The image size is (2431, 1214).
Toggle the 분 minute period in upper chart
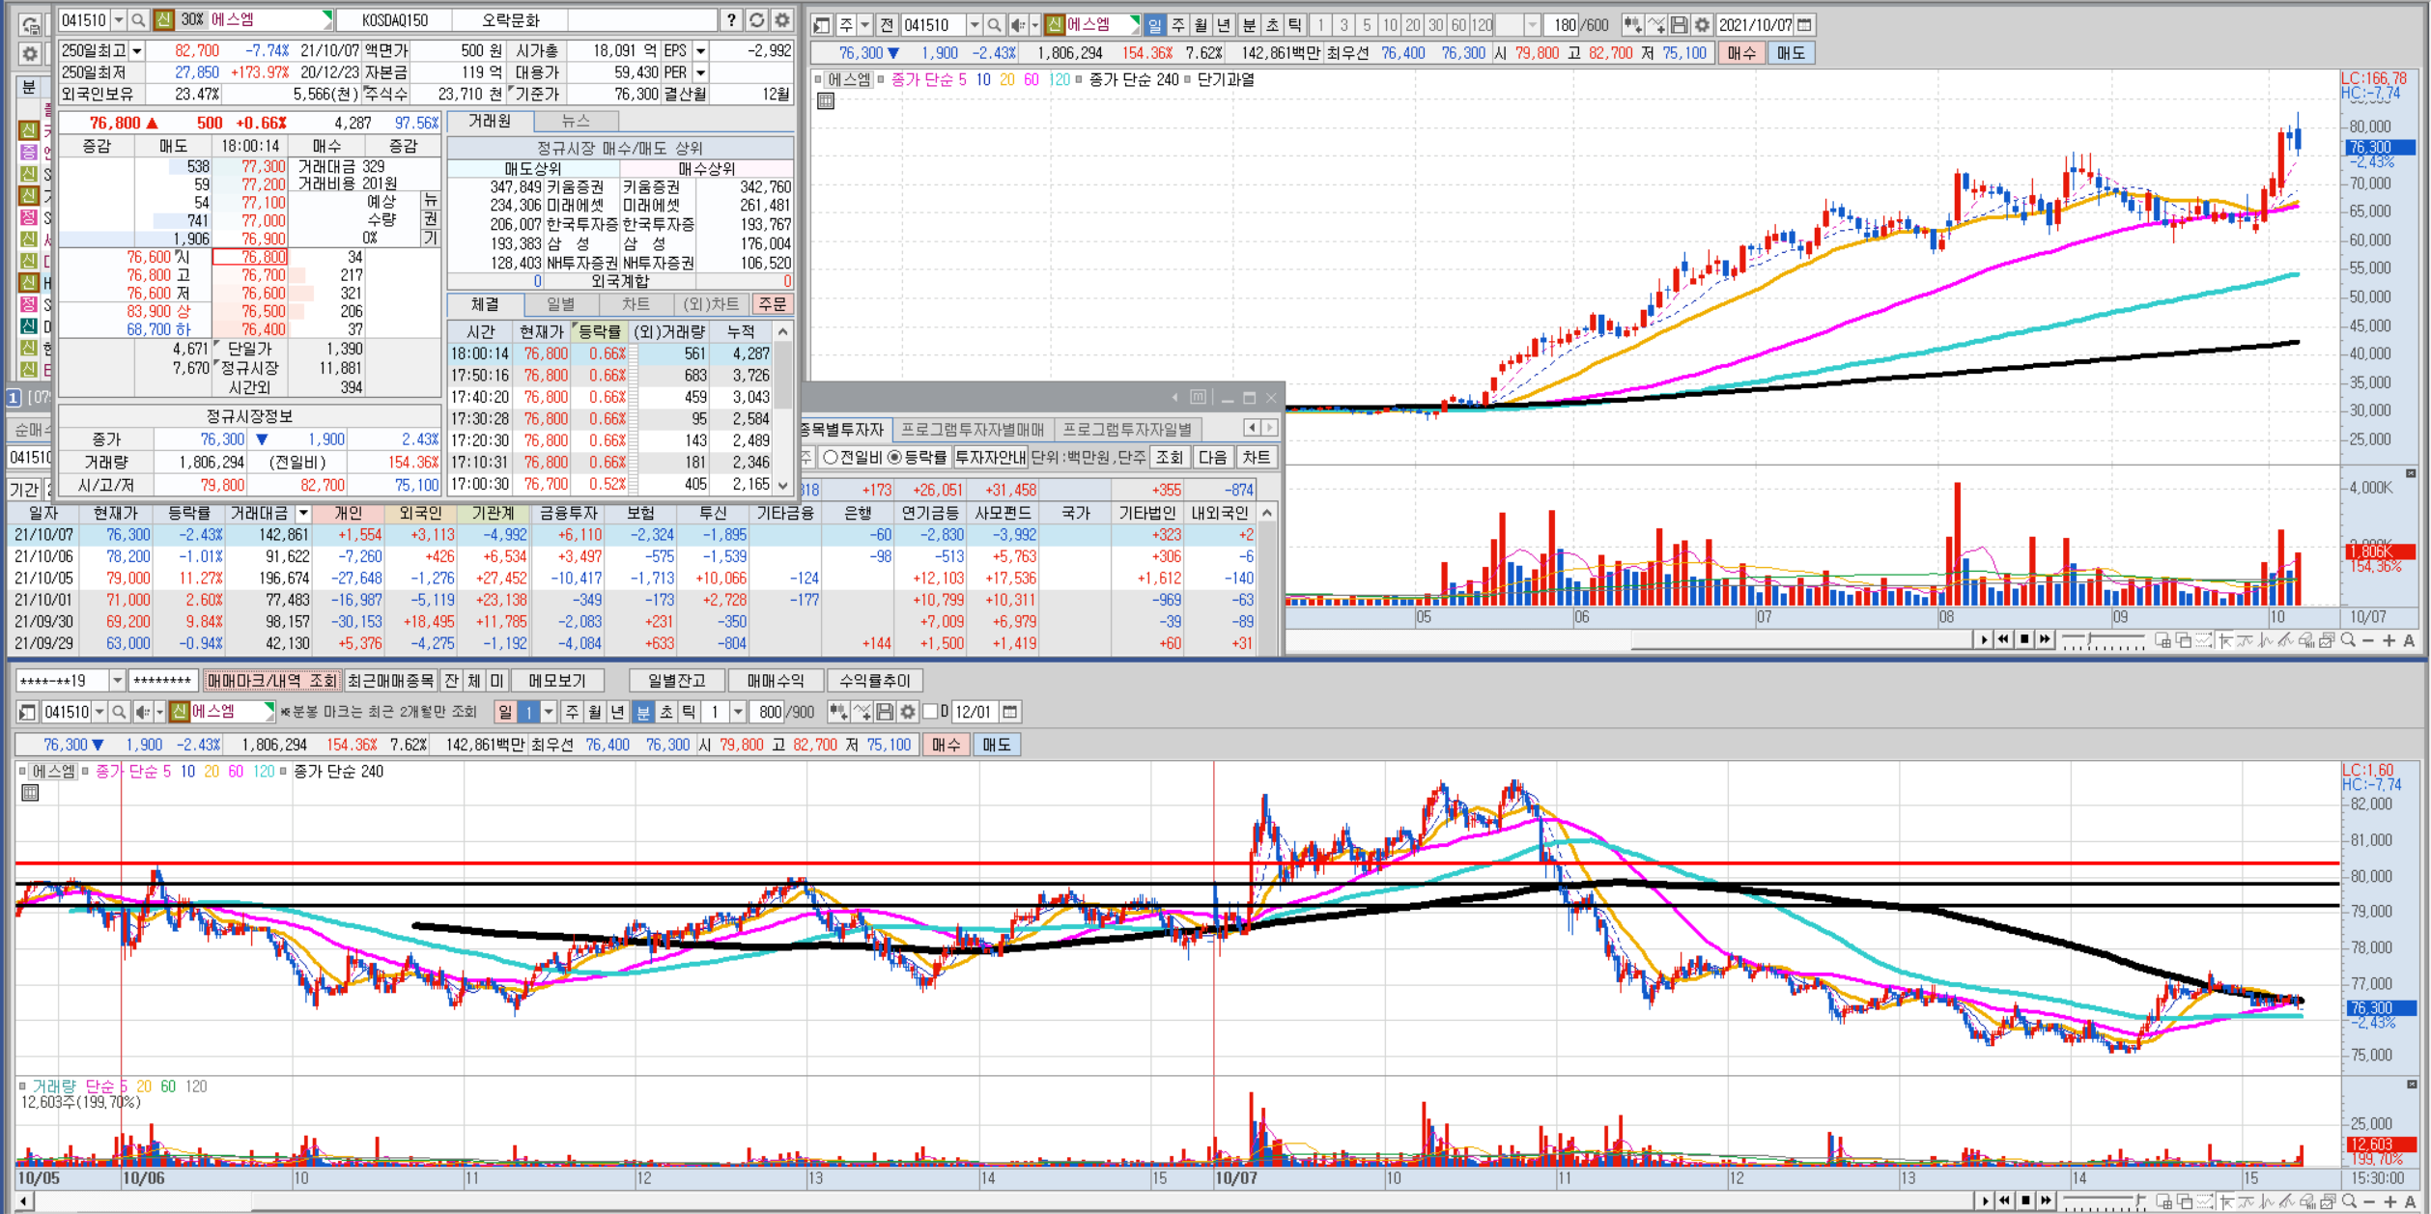pyautogui.click(x=1249, y=25)
